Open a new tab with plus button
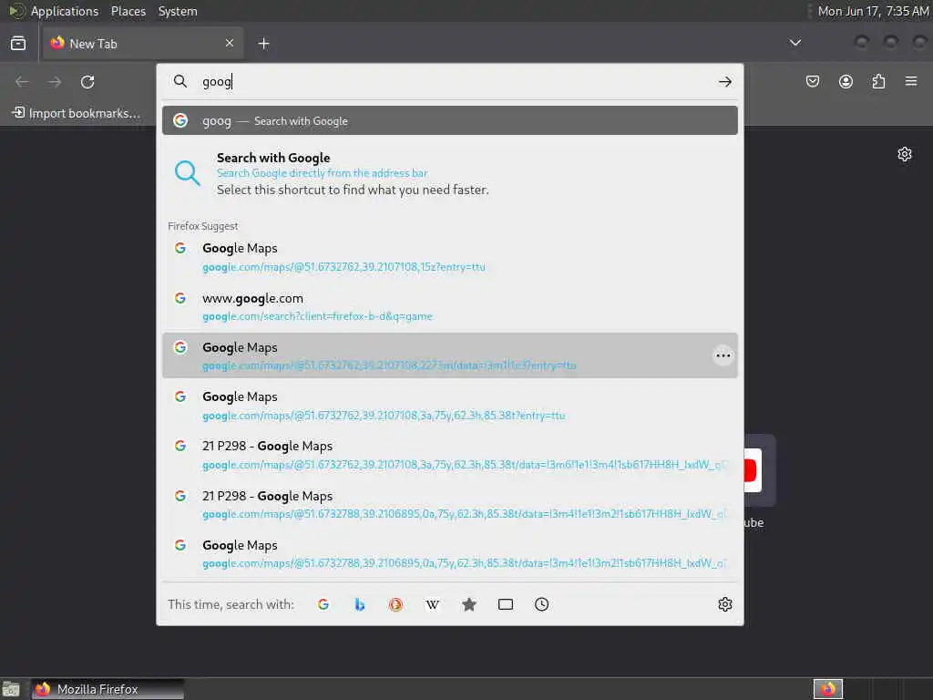This screenshot has width=933, height=700. tap(263, 44)
